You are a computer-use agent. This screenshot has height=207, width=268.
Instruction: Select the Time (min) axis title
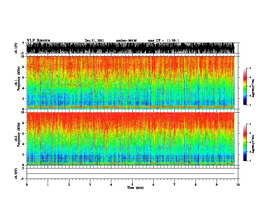[135, 188]
